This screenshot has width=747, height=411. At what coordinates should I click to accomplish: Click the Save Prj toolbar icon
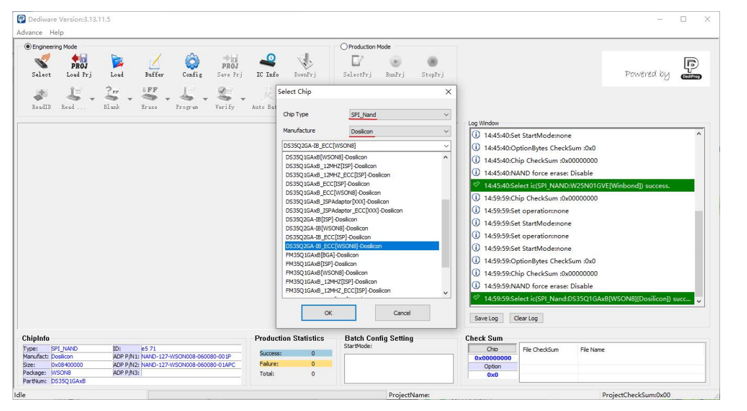click(230, 62)
